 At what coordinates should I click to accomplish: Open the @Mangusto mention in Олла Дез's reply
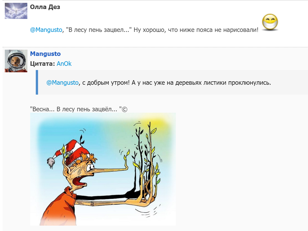(46, 30)
